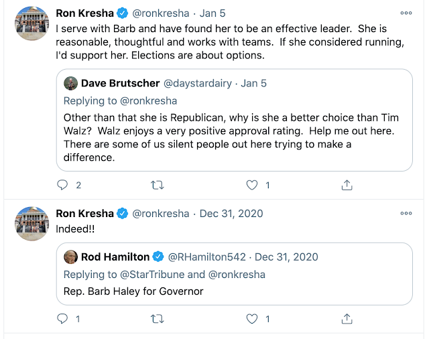
Task: Open the @RHamilton542 handle
Action: [208, 257]
